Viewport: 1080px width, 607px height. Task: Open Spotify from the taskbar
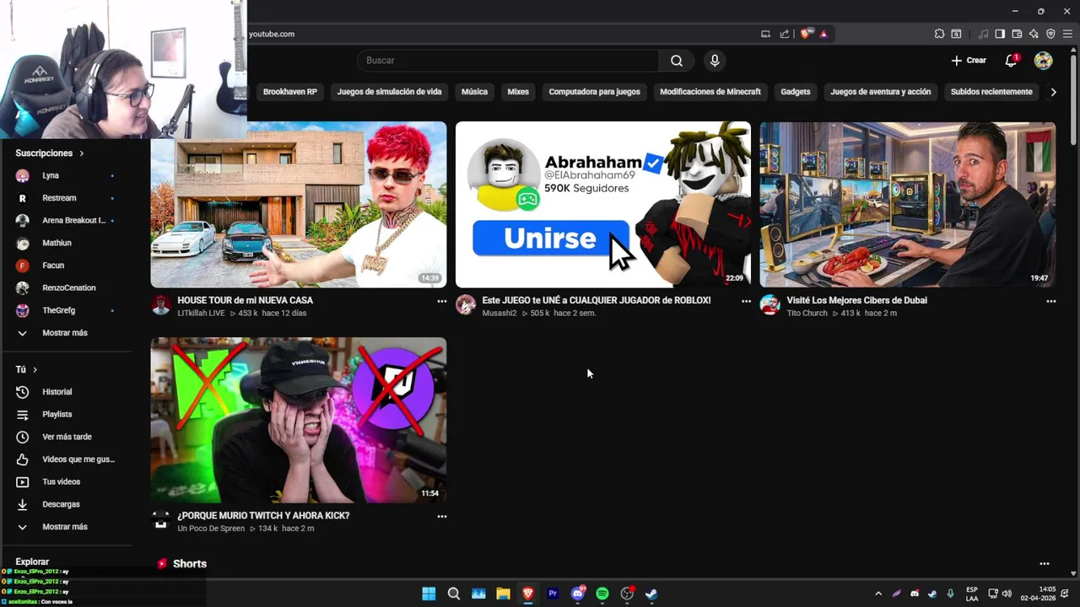(602, 594)
